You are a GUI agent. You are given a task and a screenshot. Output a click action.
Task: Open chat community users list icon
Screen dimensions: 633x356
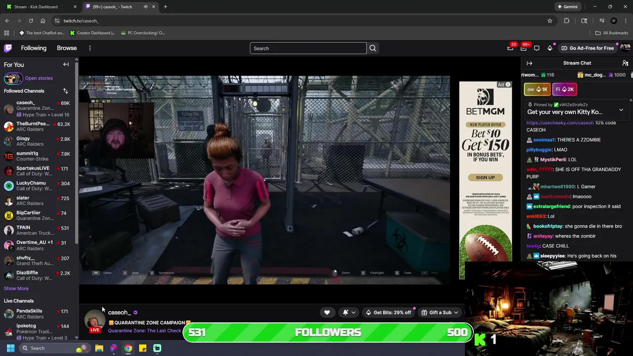click(x=625, y=63)
